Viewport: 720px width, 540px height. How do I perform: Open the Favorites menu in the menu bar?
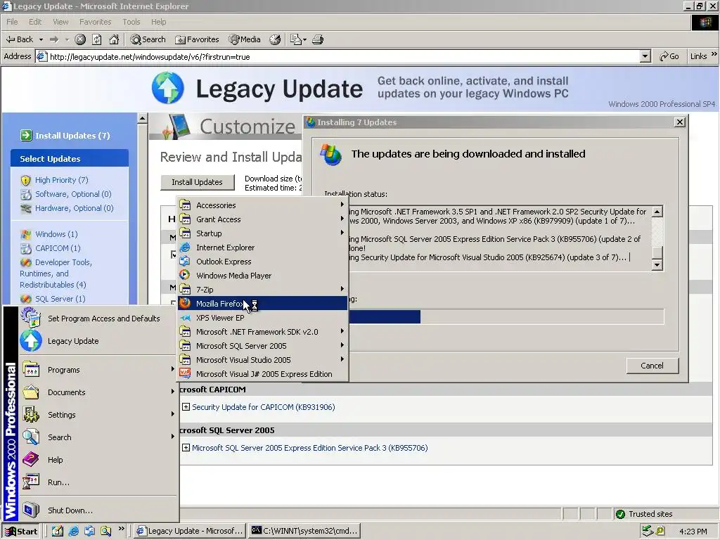[x=95, y=22]
